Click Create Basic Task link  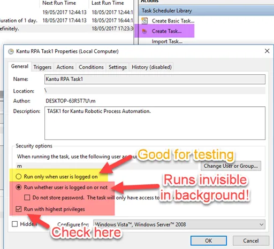pyautogui.click(x=173, y=21)
